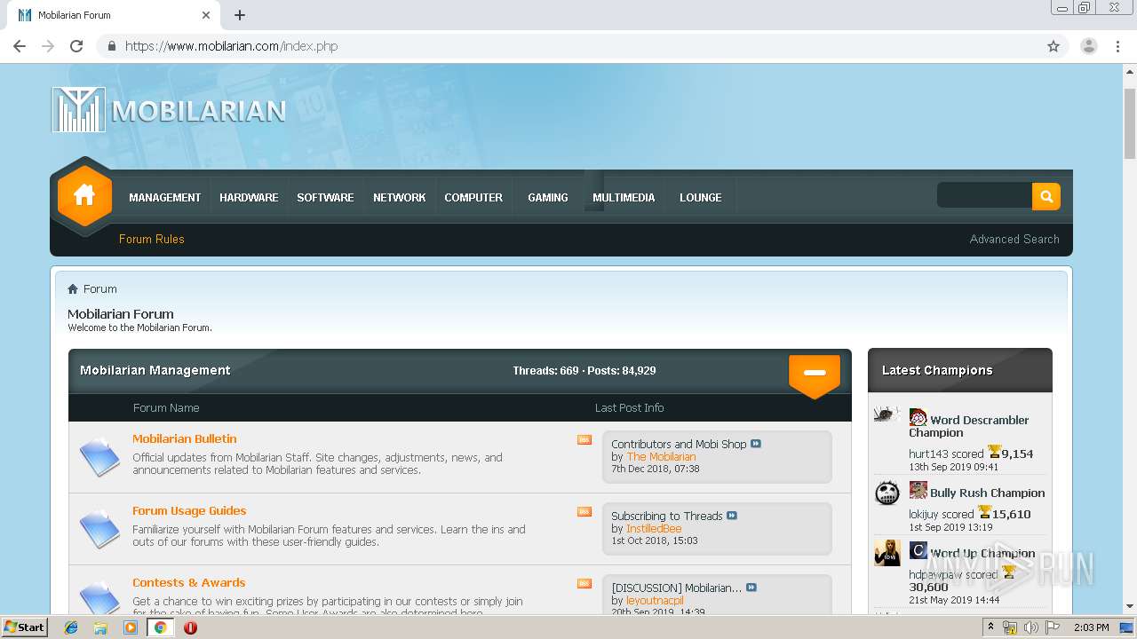Image resolution: width=1137 pixels, height=639 pixels.
Task: Open the Windows Start menu
Action: pyautogui.click(x=25, y=627)
